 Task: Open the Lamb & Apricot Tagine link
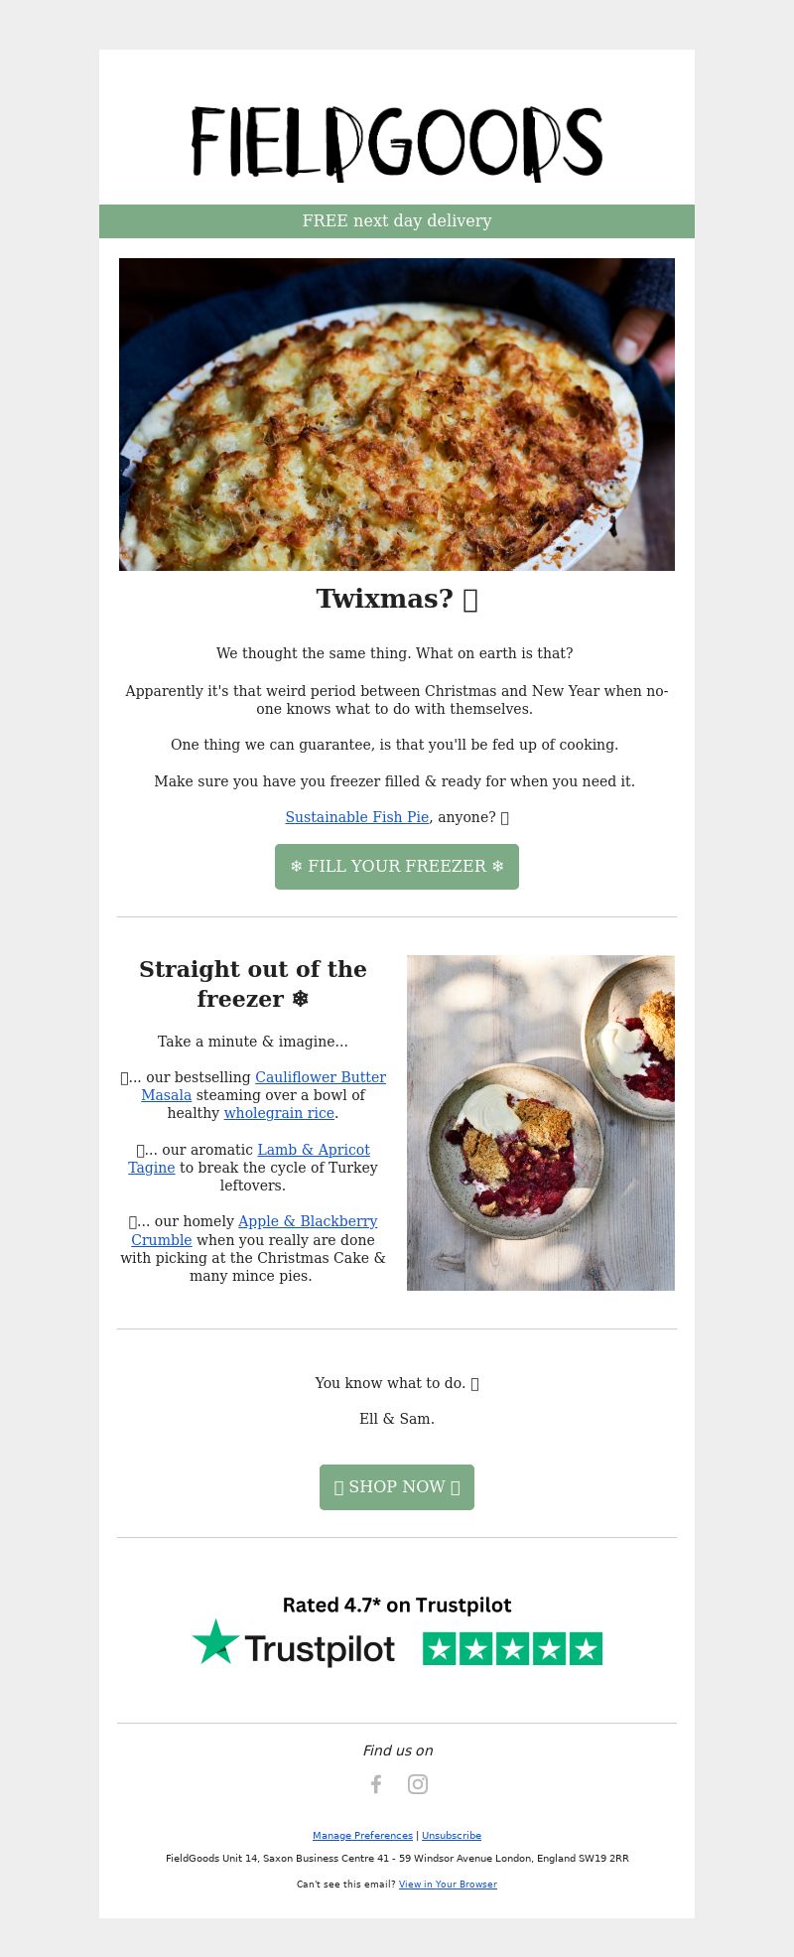click(249, 1159)
